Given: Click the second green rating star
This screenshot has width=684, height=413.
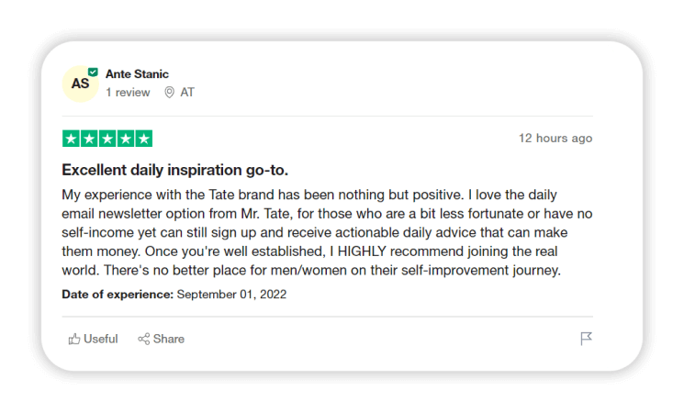Looking at the screenshot, I should pos(89,139).
